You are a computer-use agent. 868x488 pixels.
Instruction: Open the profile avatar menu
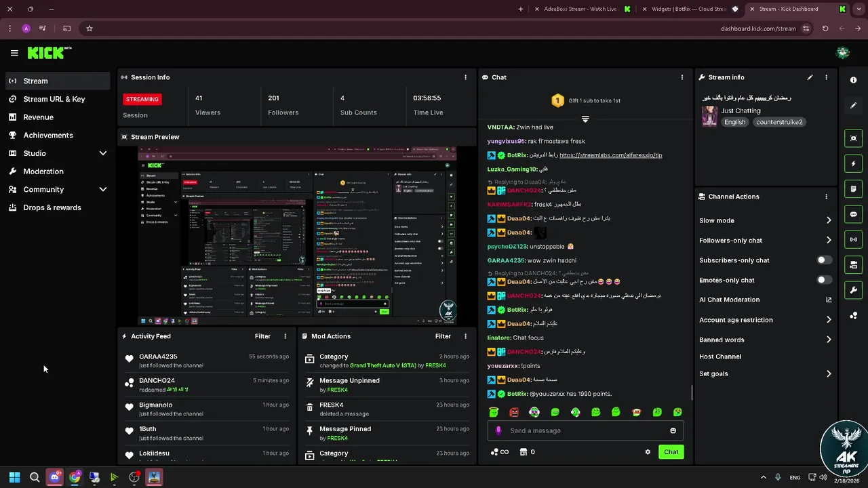tap(843, 53)
